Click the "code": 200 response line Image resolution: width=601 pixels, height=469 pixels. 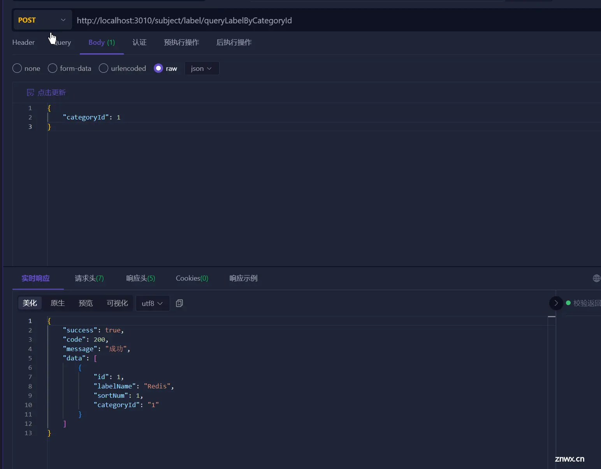coord(86,339)
